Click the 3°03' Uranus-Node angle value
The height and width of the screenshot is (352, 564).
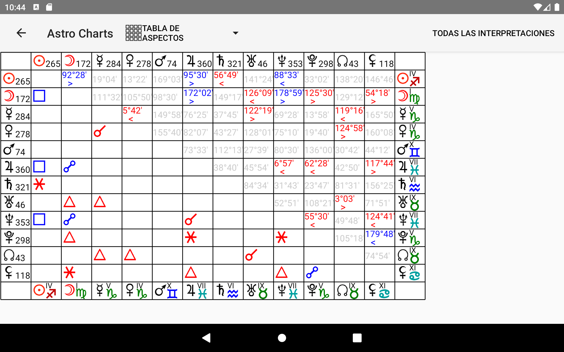[345, 199]
